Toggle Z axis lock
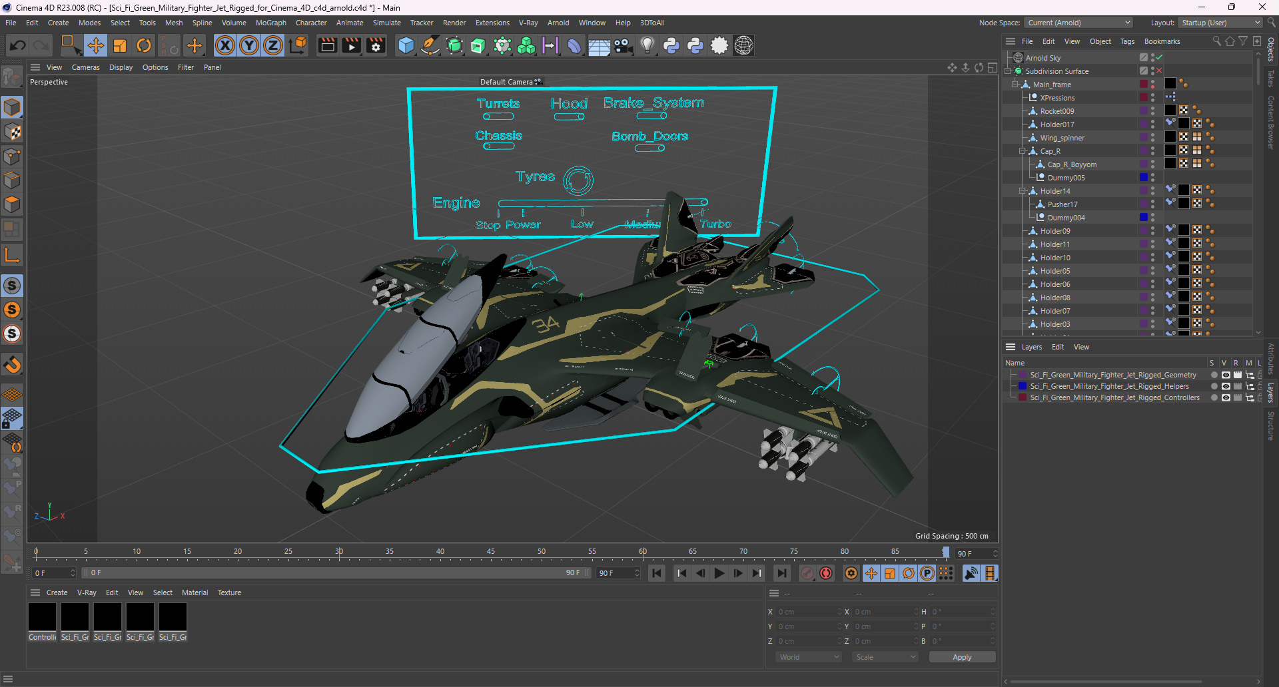 273,45
